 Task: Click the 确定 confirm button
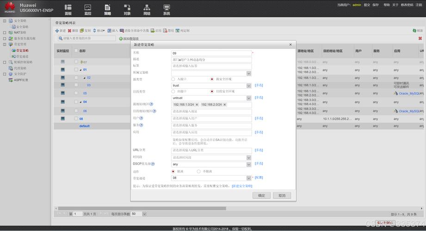pyautogui.click(x=261, y=195)
